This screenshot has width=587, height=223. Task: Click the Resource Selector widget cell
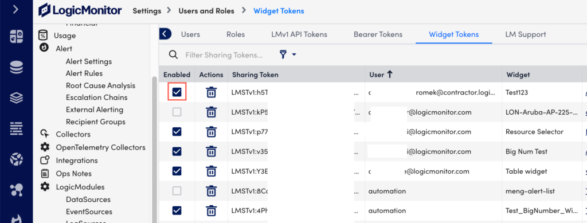coord(534,132)
